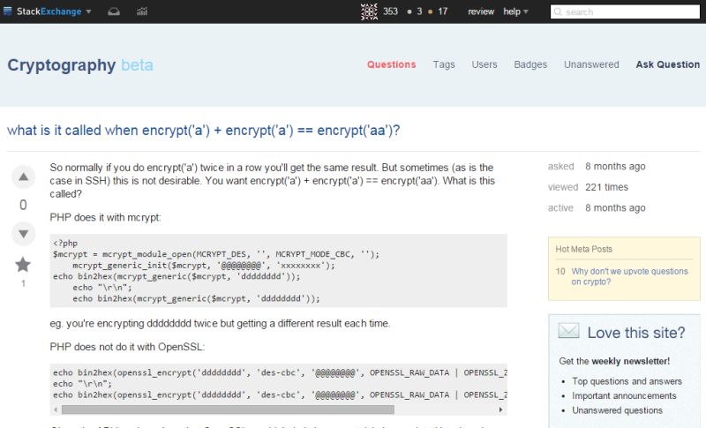Screen dimensions: 706x428
Task: Click the 'Hot Meta Posts' heading
Action: 583,249
